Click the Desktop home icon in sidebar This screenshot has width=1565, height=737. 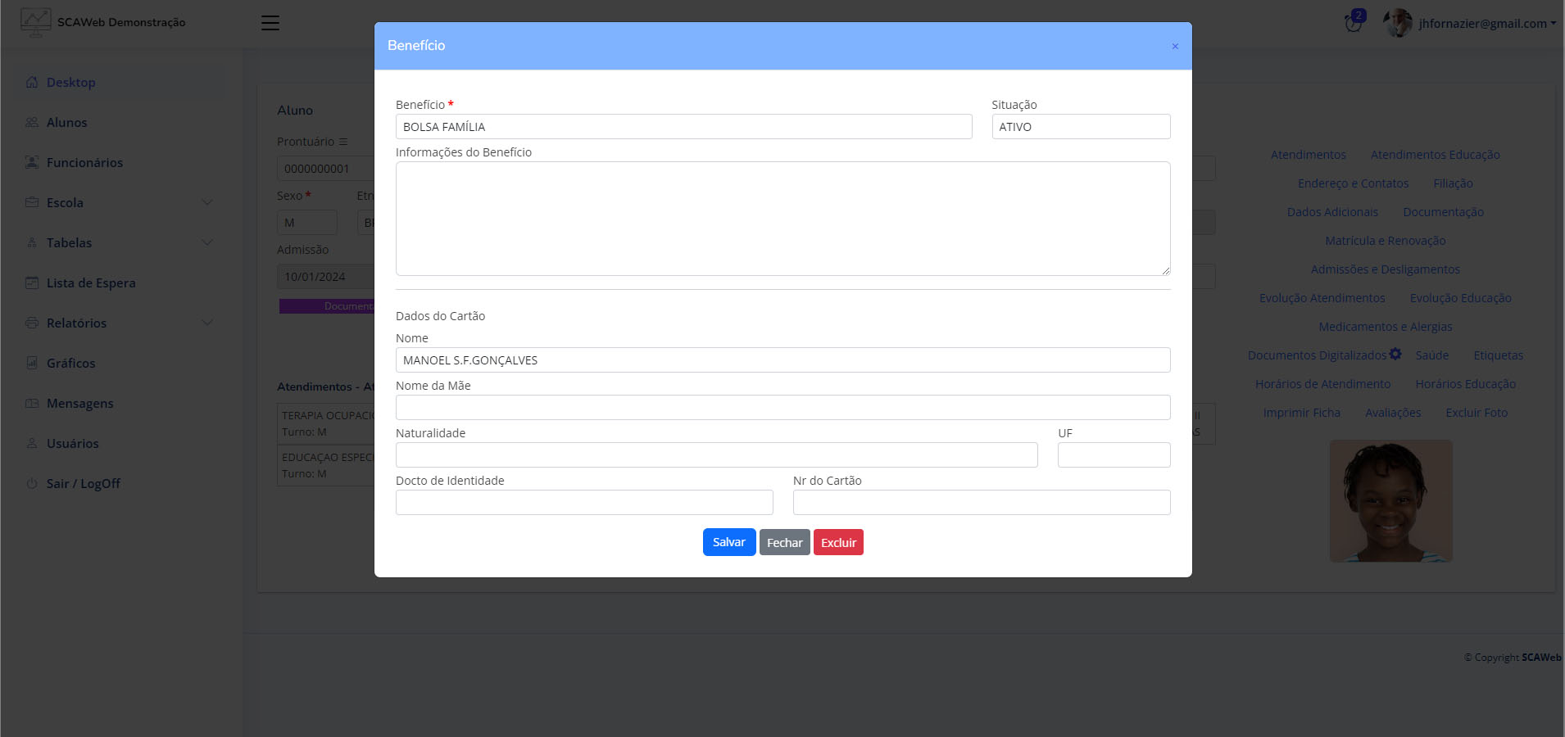pos(32,82)
